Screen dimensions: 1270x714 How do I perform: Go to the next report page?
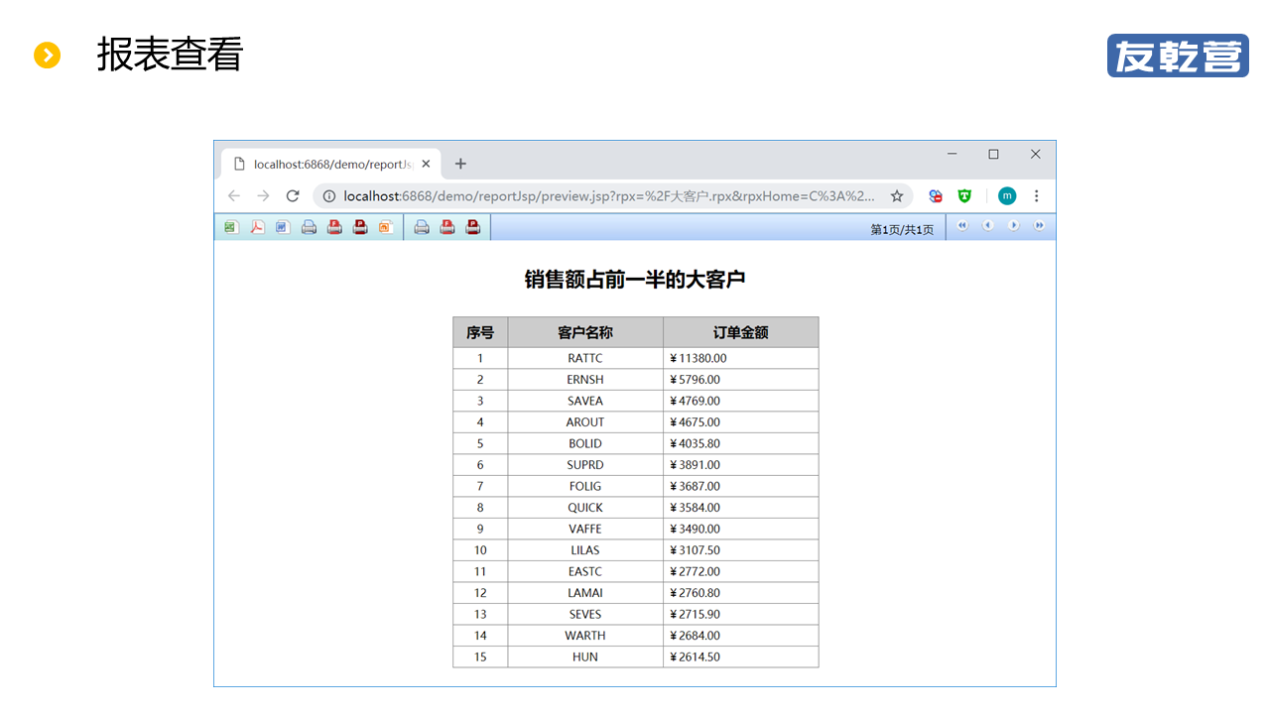tap(1013, 226)
